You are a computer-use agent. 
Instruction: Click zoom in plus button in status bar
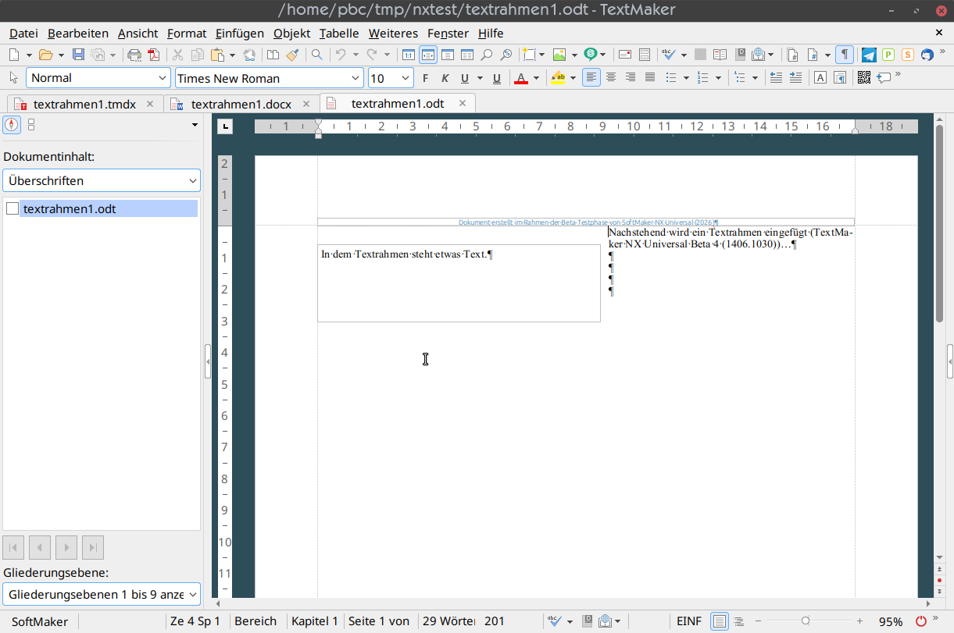pyautogui.click(x=859, y=621)
